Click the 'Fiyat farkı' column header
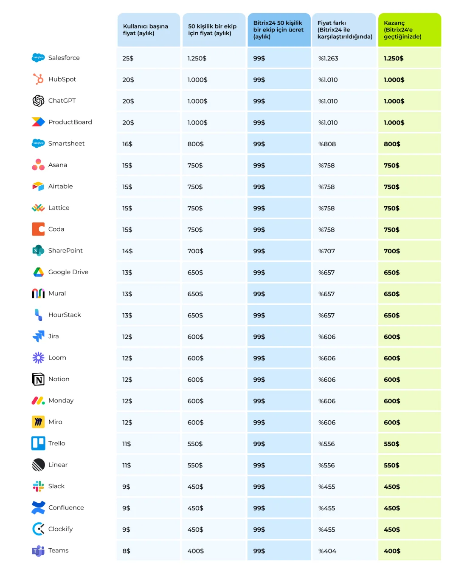 [x=344, y=30]
